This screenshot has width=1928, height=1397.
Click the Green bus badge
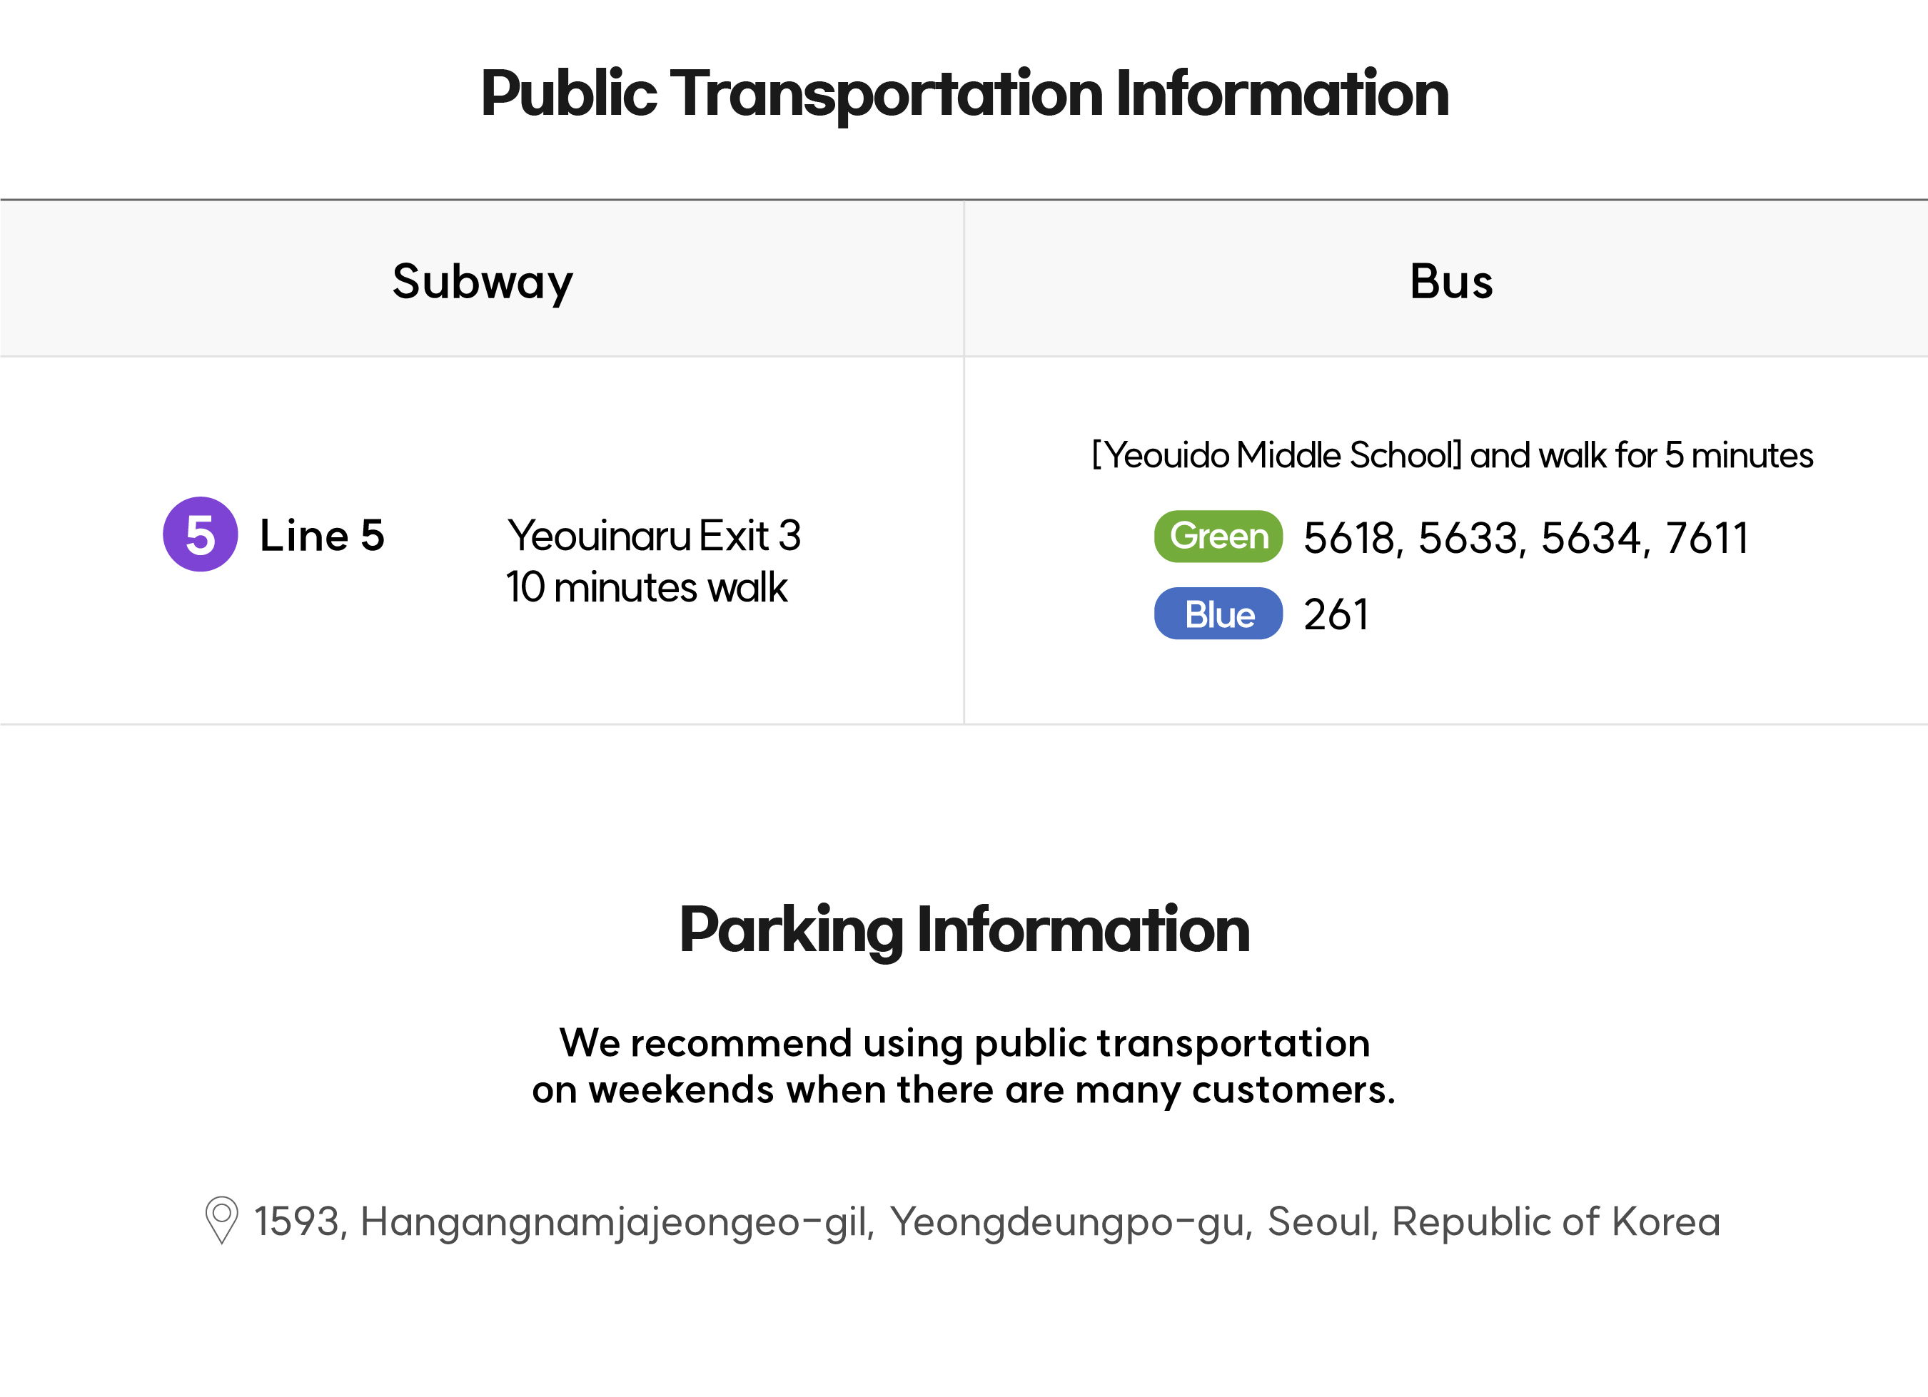1218,537
